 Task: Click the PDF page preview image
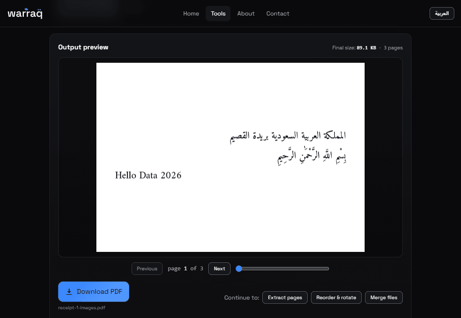coord(230,157)
